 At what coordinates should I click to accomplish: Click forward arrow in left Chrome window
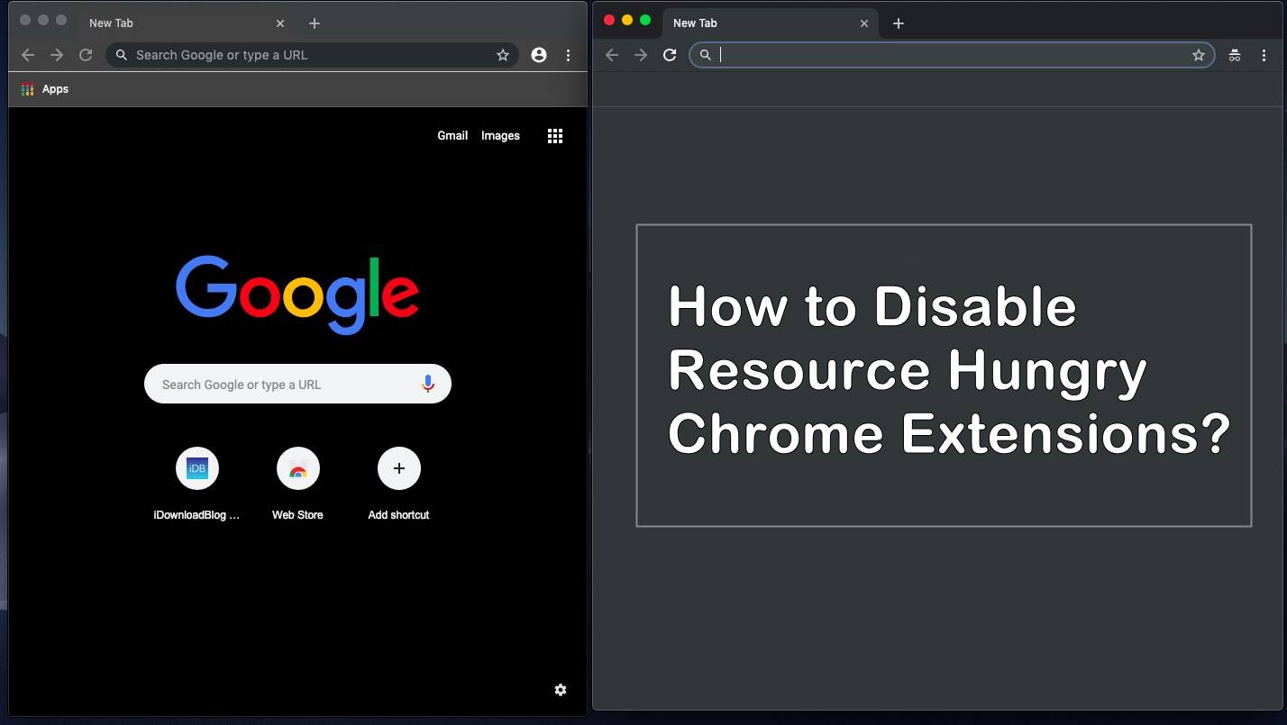pyautogui.click(x=57, y=55)
